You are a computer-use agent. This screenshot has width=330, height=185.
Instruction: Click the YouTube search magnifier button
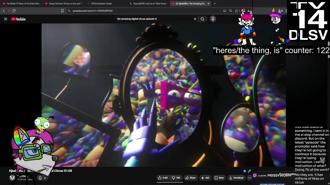[202, 19]
